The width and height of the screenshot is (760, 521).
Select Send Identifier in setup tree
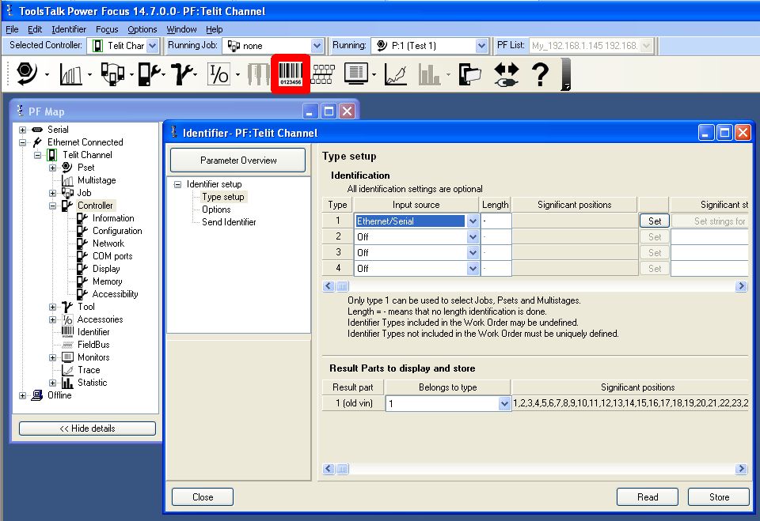click(x=229, y=222)
